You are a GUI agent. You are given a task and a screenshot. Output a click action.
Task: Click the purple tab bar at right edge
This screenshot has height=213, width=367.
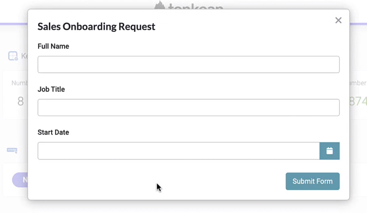358,24
